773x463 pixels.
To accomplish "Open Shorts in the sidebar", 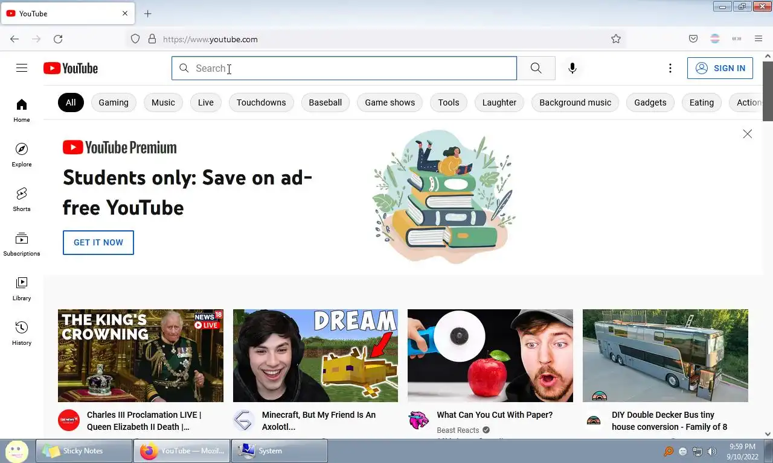I will click(x=22, y=200).
